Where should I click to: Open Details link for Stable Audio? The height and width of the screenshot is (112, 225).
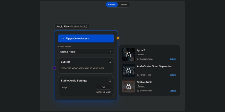pos(173,90)
